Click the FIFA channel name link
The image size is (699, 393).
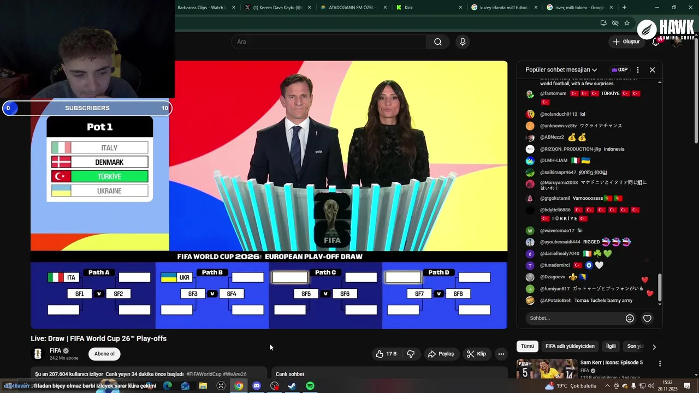[55, 350]
